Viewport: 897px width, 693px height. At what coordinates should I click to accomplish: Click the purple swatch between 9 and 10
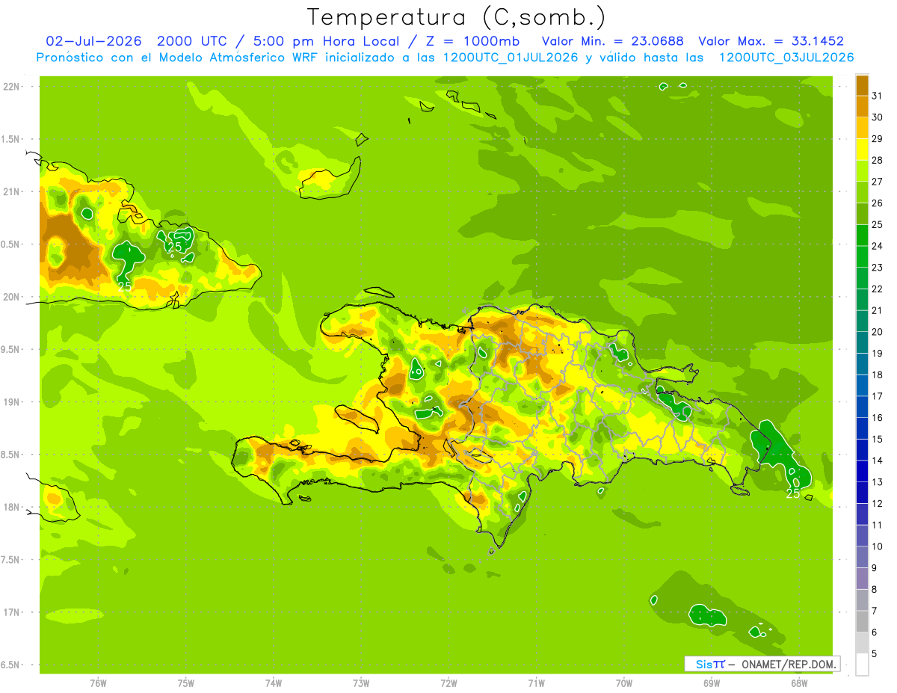tap(862, 558)
